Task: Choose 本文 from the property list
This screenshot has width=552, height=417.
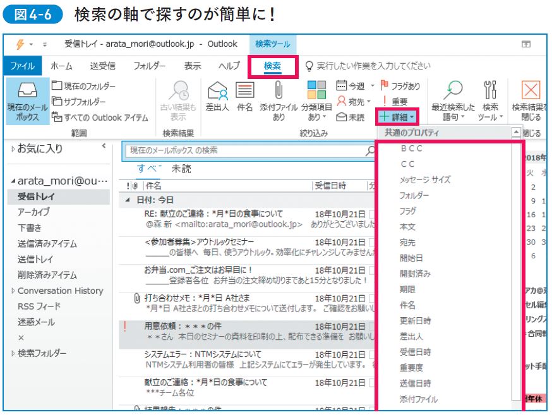Action: pyautogui.click(x=407, y=227)
